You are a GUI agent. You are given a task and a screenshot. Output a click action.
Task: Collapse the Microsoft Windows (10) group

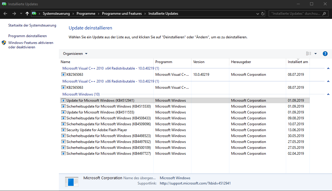[328, 94]
